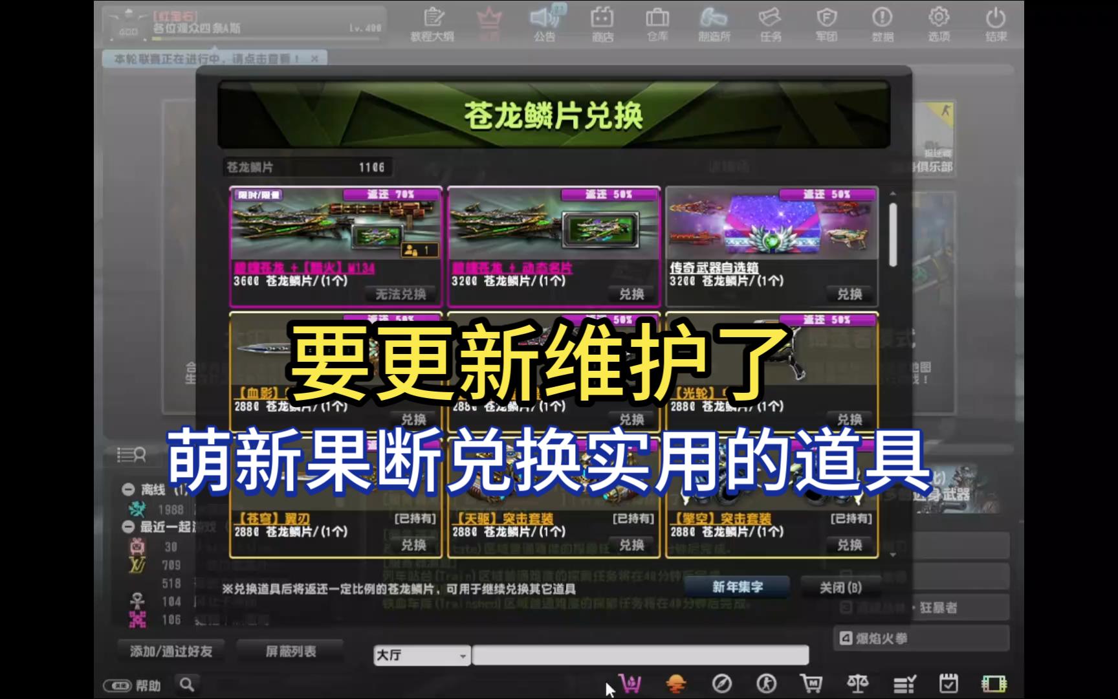Click the balance scales icon in bottom bar
Screen dimensions: 1118x699
coord(857,683)
